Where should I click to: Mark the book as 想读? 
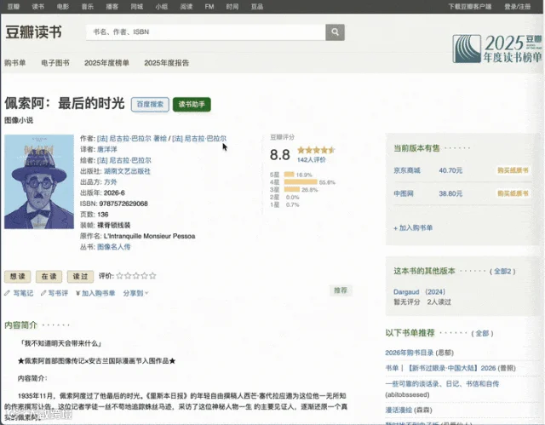(17, 276)
